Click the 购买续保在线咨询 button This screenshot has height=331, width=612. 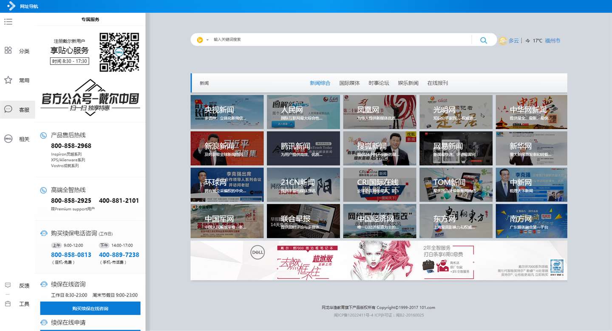90,309
